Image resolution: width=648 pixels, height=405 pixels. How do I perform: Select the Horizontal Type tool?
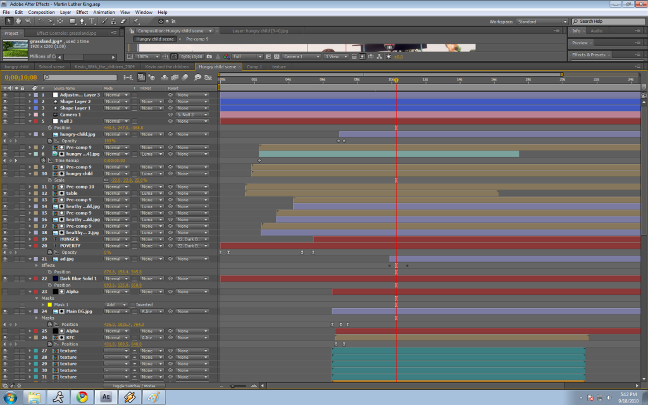92,21
